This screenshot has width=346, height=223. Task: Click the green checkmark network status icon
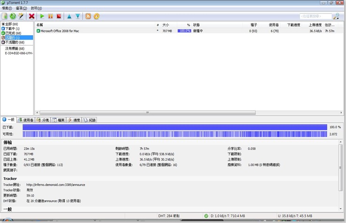(206, 216)
